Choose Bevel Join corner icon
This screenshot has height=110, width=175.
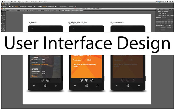point(165,15)
